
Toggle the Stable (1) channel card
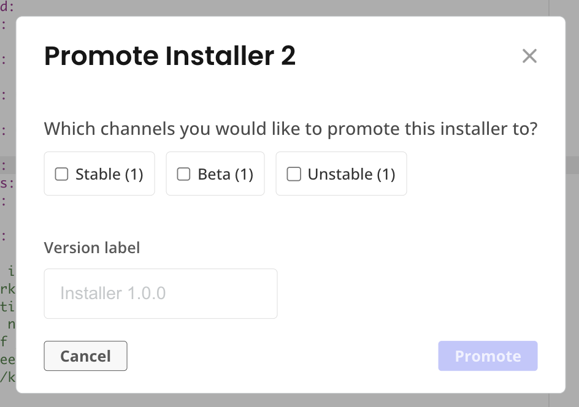tap(99, 173)
